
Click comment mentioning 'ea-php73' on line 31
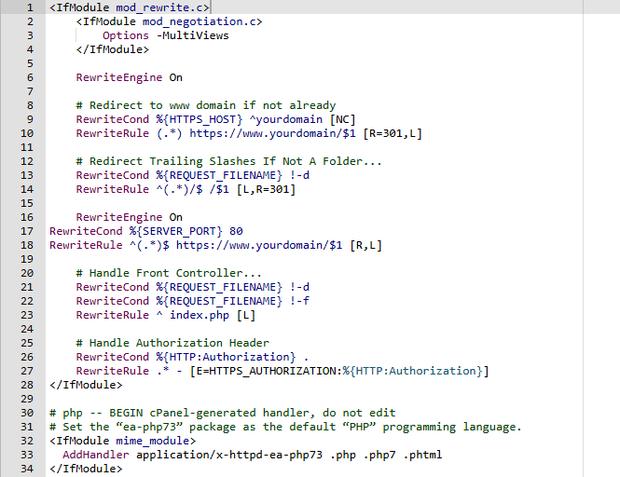285,427
